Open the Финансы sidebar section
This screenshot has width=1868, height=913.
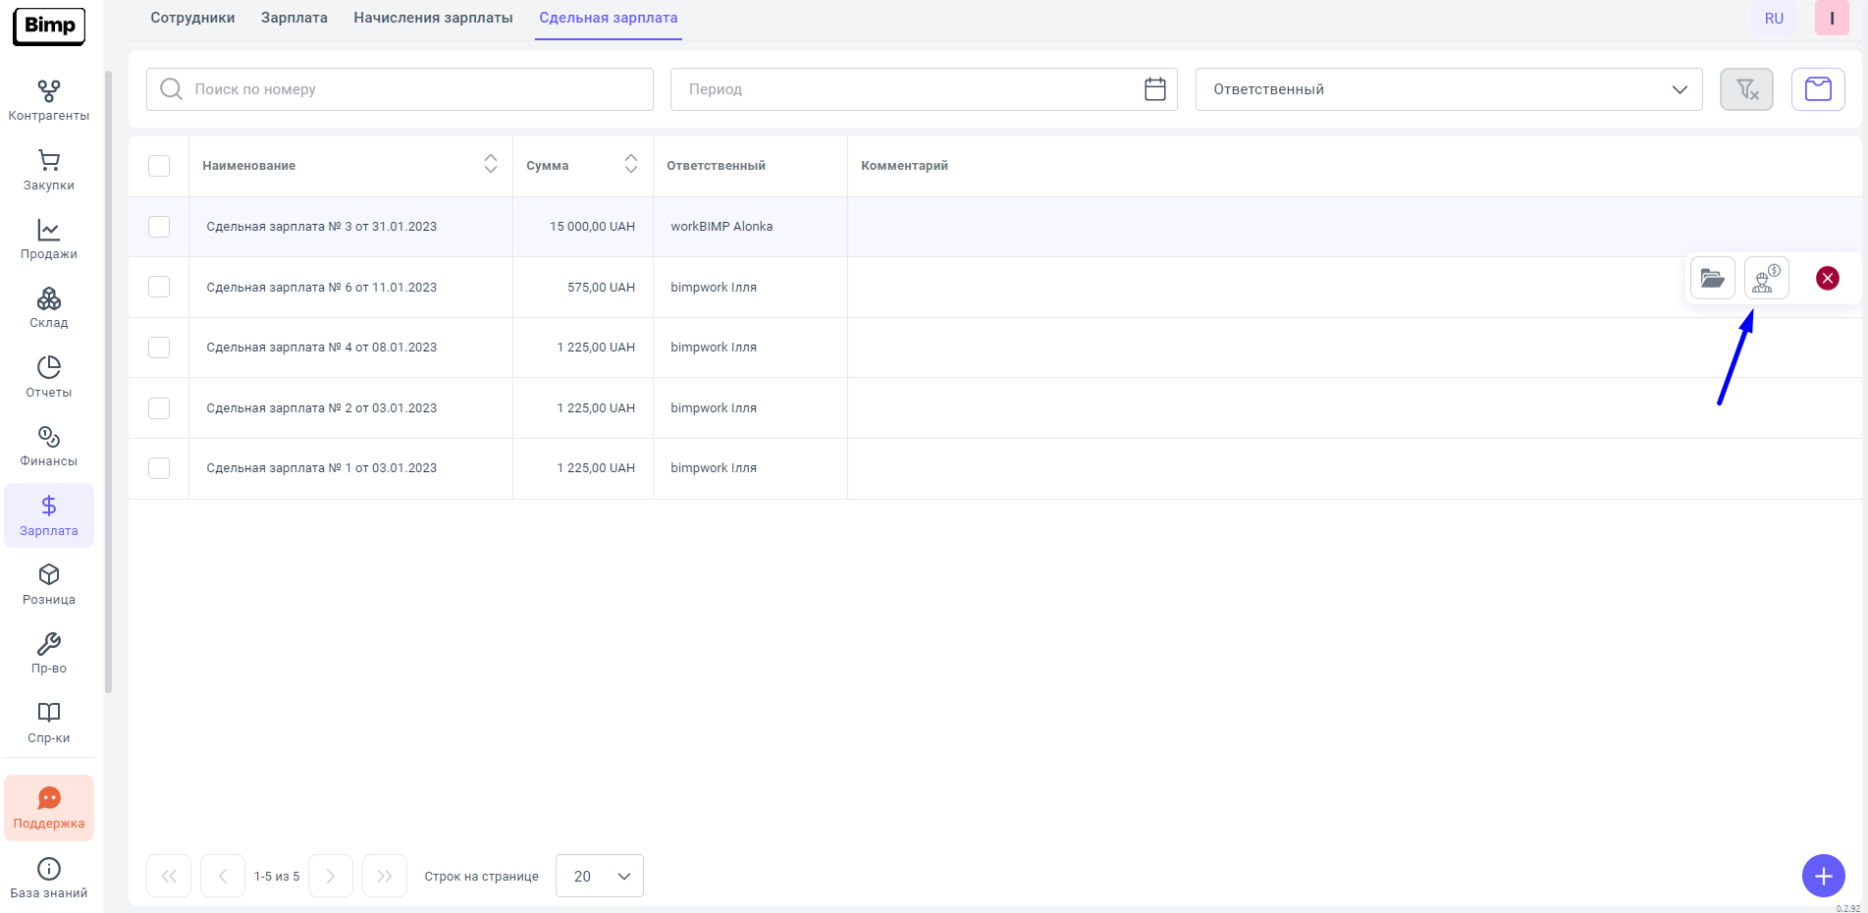48,447
